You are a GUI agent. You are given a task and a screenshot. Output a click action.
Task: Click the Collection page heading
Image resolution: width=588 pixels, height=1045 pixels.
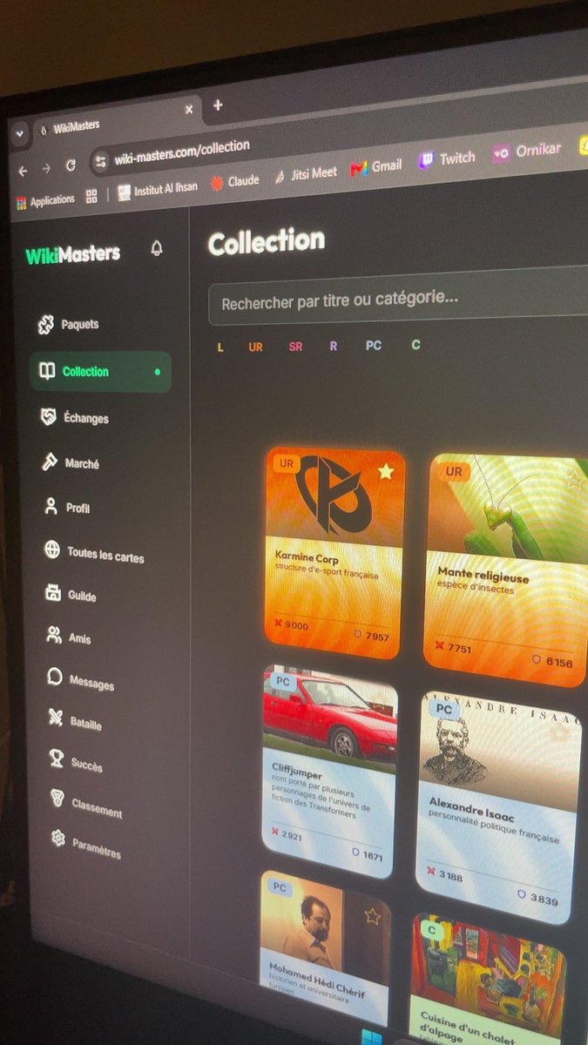(x=267, y=241)
